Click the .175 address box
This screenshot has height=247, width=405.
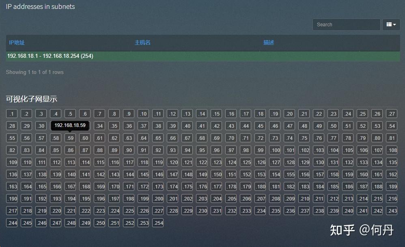click(x=187, y=186)
